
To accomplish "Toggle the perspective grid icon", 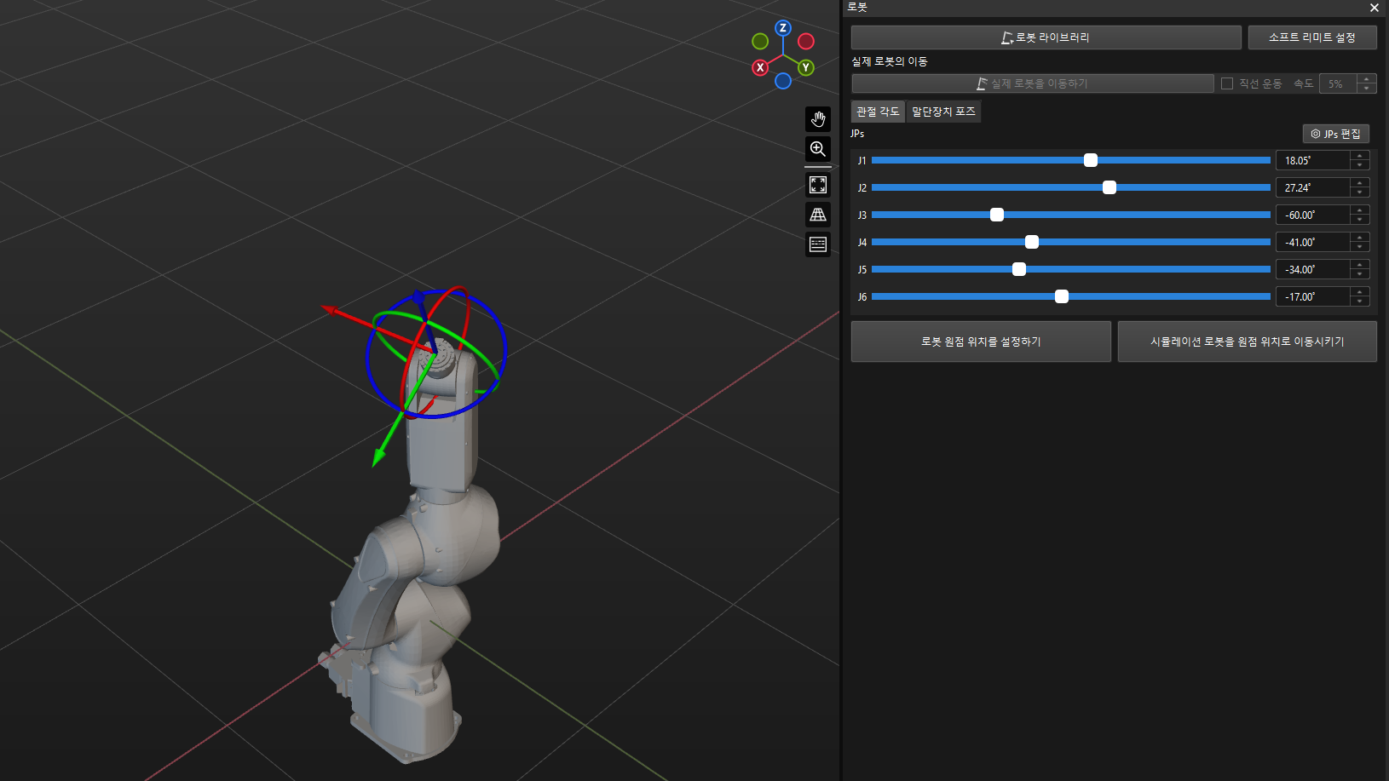I will [x=818, y=215].
